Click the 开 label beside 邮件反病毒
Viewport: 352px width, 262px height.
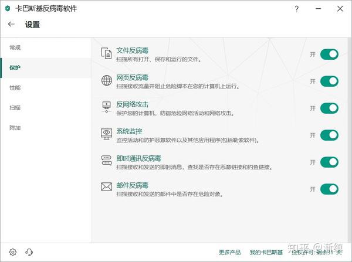313,189
